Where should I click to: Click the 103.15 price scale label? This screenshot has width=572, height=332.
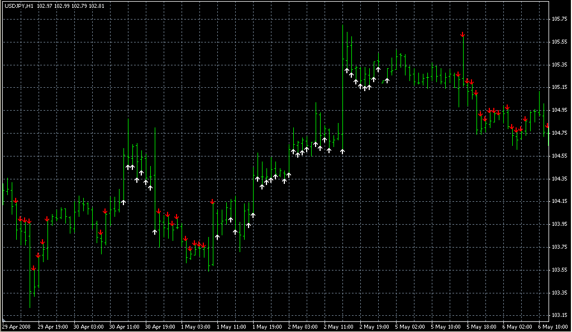coord(559,315)
